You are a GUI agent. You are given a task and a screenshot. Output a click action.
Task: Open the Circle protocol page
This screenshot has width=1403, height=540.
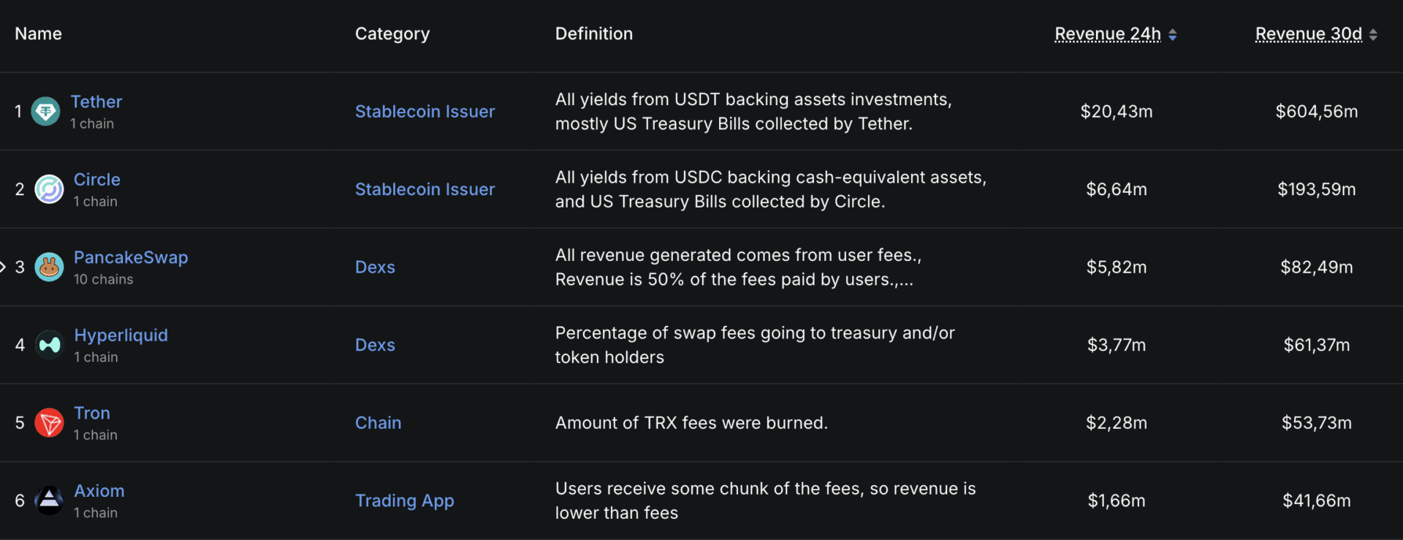pos(97,180)
